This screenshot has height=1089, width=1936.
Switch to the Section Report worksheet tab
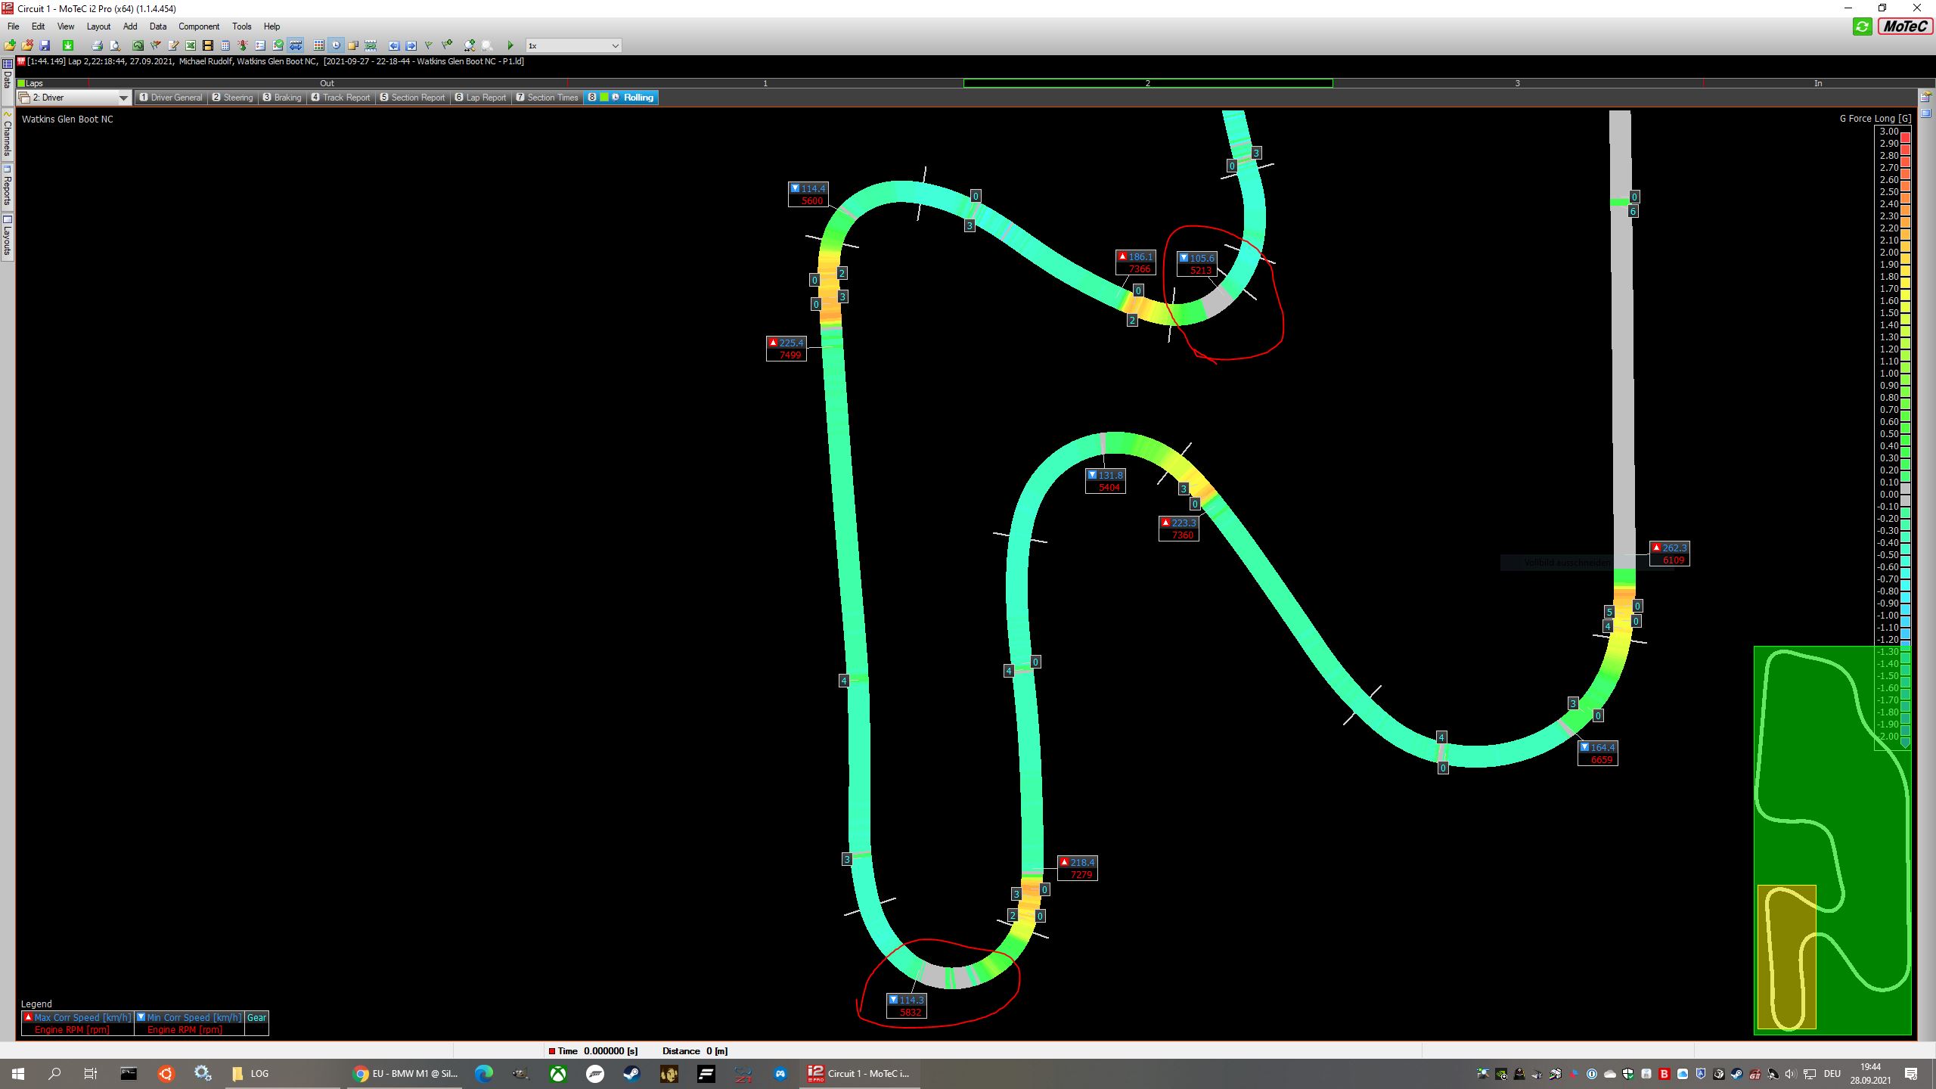click(x=412, y=98)
